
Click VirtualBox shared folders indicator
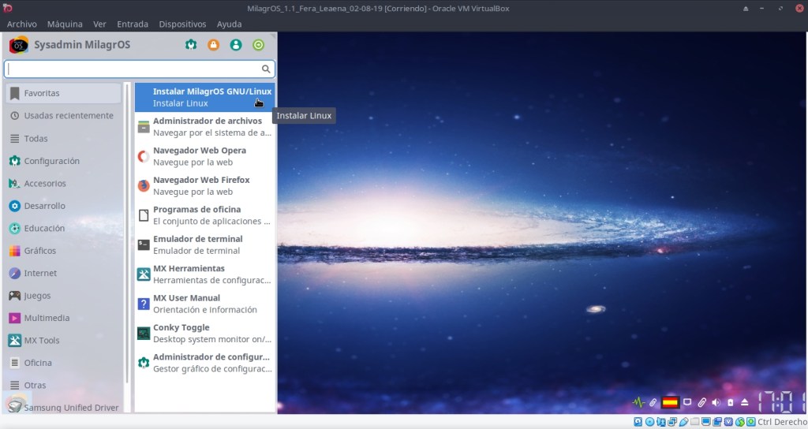coord(694,422)
